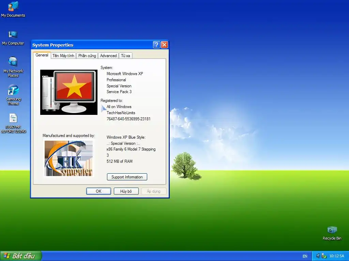Click the All on Windows text
Viewport: 349px width, 261px height.
tap(119, 107)
